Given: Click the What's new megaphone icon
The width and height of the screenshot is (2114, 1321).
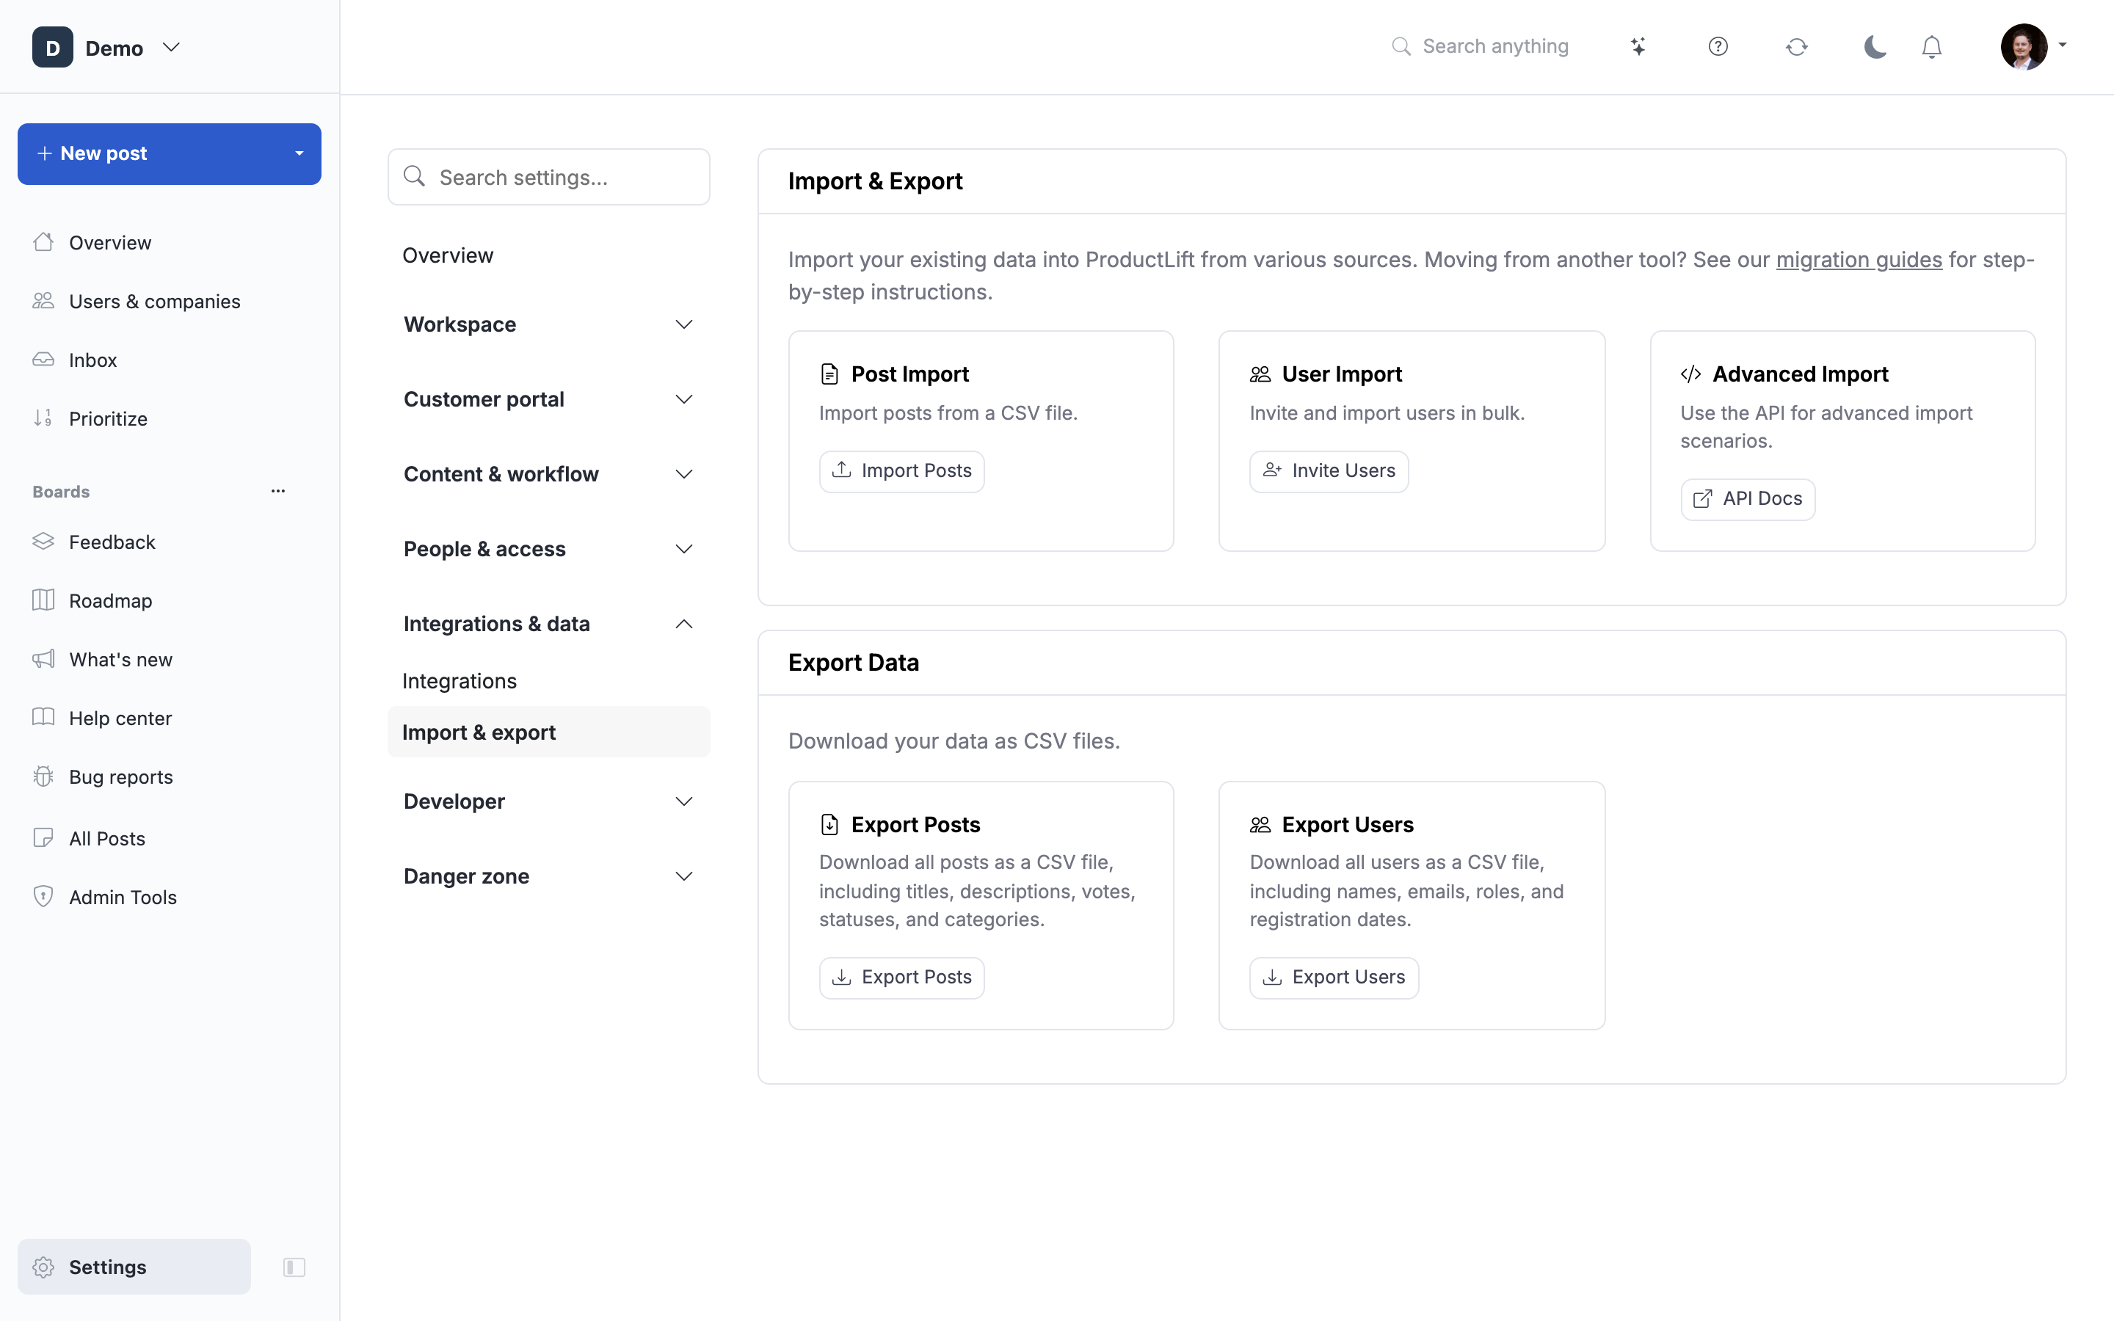Looking at the screenshot, I should point(44,659).
